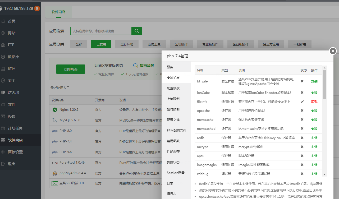This screenshot has height=199, width=339.
Task: Click the bt_safe not-installed X status
Action: (302, 81)
